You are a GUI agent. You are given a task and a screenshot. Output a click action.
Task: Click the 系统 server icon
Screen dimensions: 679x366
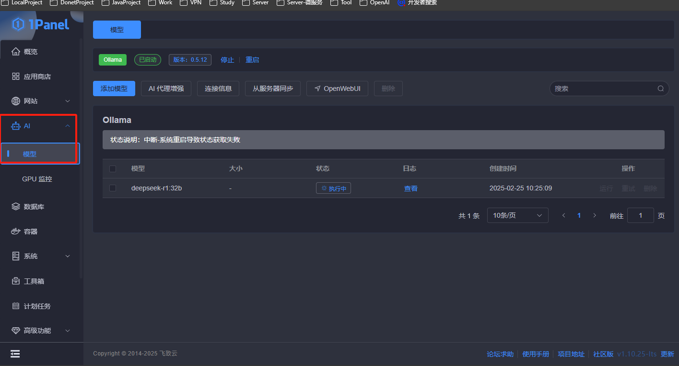click(x=16, y=256)
